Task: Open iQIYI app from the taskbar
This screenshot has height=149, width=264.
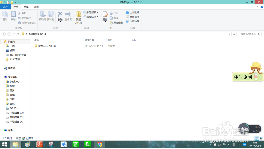Action: click(x=76, y=145)
